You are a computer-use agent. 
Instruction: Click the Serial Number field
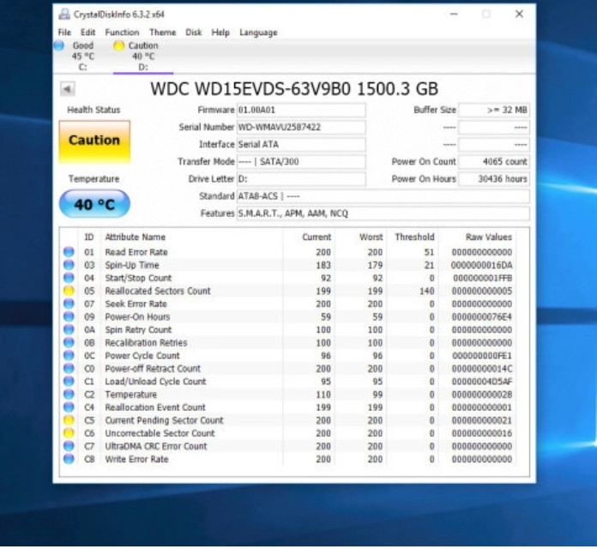(x=300, y=128)
